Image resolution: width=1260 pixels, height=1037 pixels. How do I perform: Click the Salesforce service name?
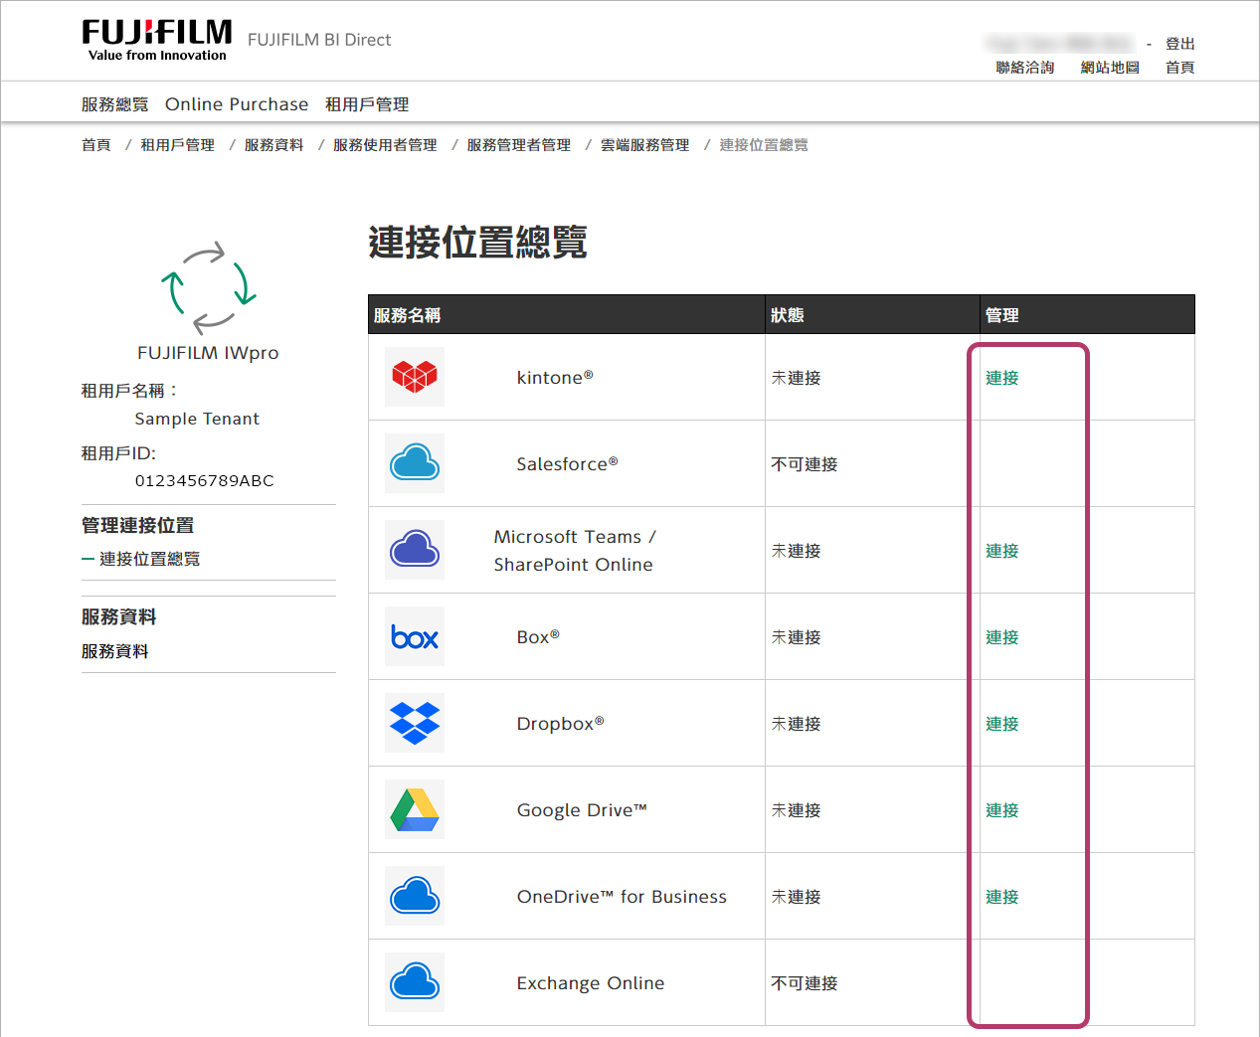click(x=567, y=464)
